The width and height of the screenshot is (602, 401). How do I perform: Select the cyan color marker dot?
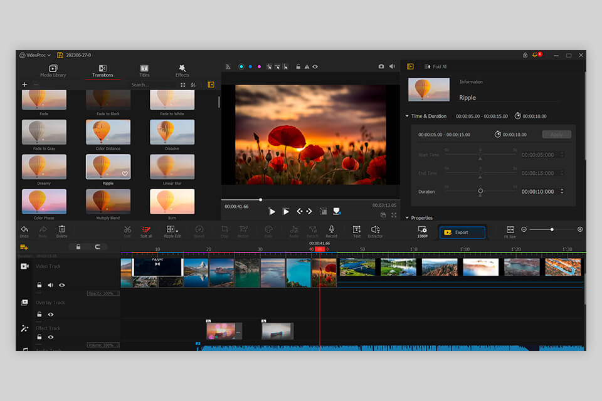241,66
